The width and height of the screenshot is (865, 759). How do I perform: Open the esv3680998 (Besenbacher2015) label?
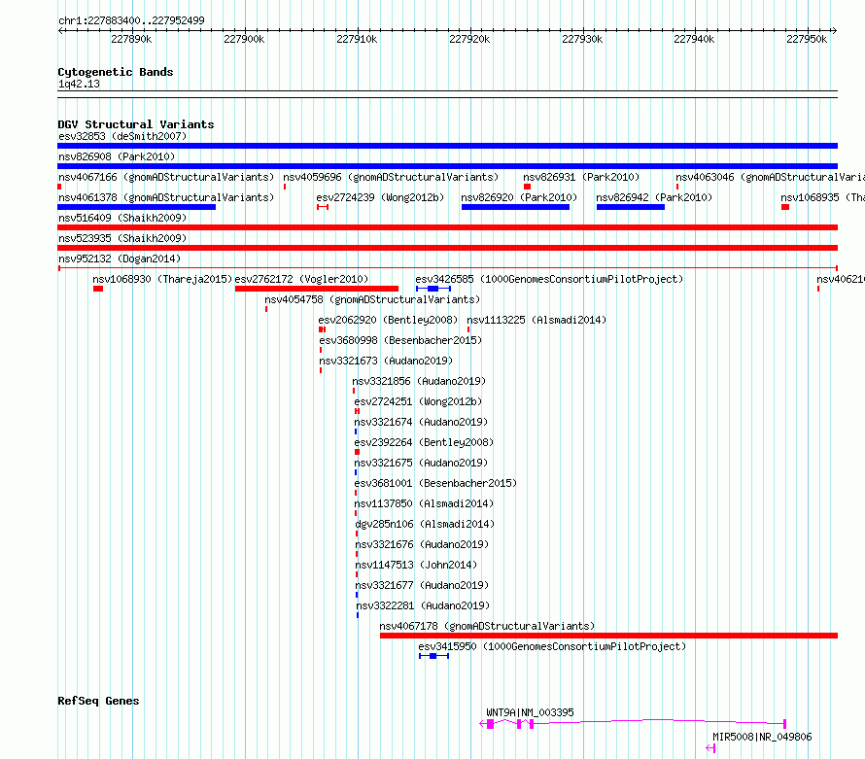[400, 340]
